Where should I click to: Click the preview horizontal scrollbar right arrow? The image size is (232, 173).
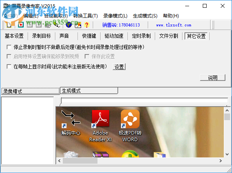pyautogui.click(x=221, y=161)
